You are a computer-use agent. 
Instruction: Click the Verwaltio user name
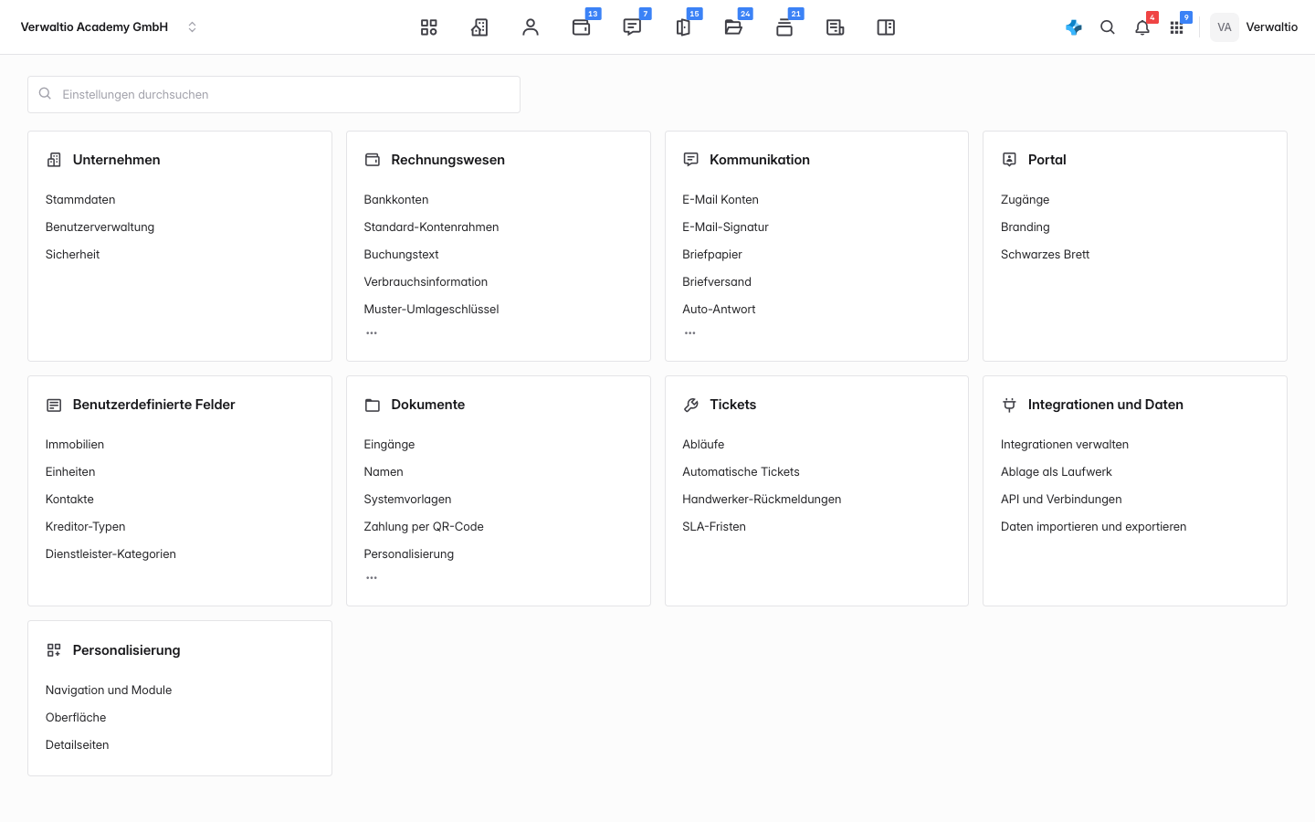tap(1272, 27)
